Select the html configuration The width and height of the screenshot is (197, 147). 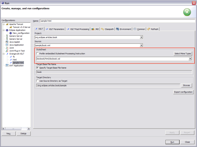[15, 60]
